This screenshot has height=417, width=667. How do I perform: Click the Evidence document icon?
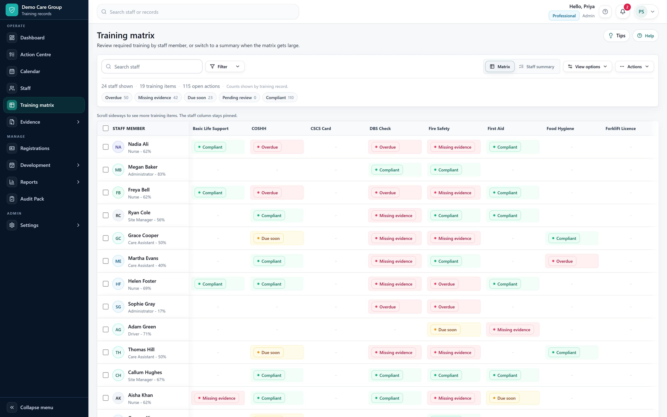12,122
